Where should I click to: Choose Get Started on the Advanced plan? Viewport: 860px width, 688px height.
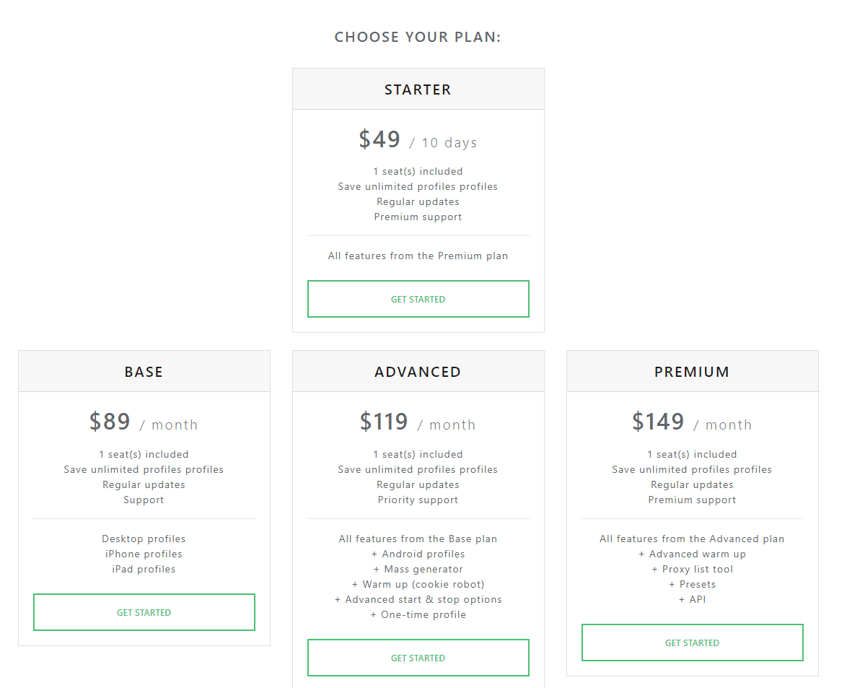coord(418,658)
